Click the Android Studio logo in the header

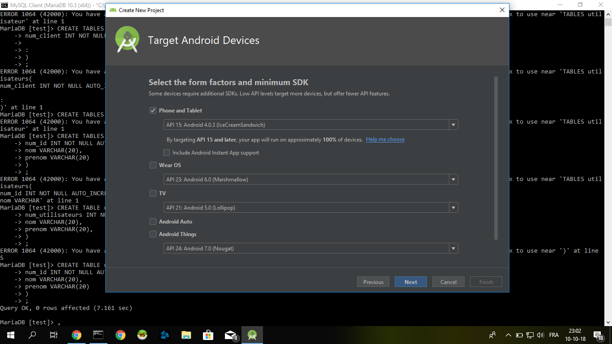[127, 40]
